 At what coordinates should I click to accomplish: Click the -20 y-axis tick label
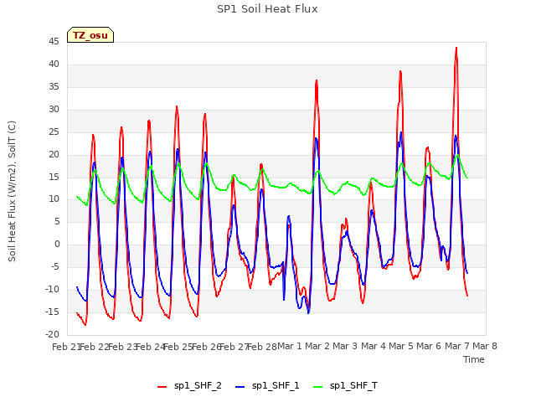click(53, 334)
